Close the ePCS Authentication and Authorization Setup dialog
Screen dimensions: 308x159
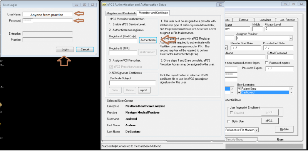[x=220, y=5]
